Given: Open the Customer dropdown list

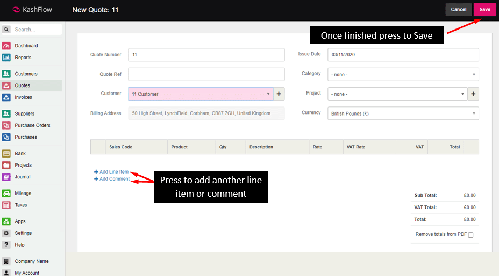Looking at the screenshot, I should pyautogui.click(x=201, y=94).
